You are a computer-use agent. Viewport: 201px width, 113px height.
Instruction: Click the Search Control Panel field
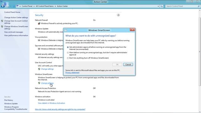click(182, 6)
